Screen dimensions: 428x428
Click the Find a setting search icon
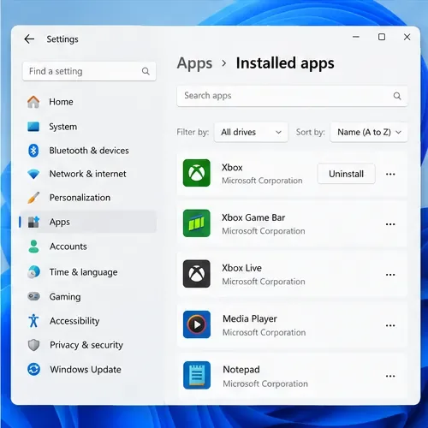point(146,71)
